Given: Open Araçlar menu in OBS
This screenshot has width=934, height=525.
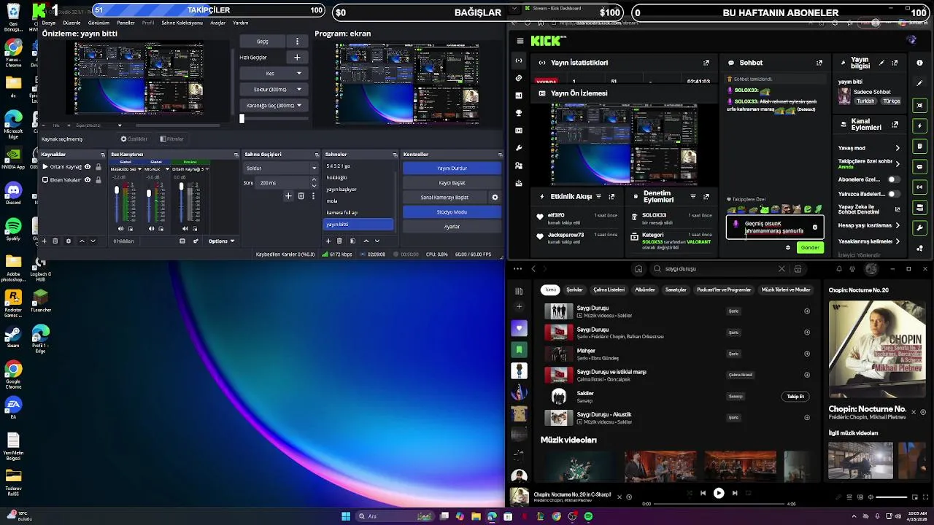Looking at the screenshot, I should 217,23.
